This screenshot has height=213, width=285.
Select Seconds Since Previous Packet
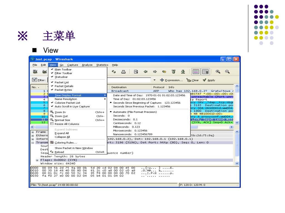(x=142, y=106)
